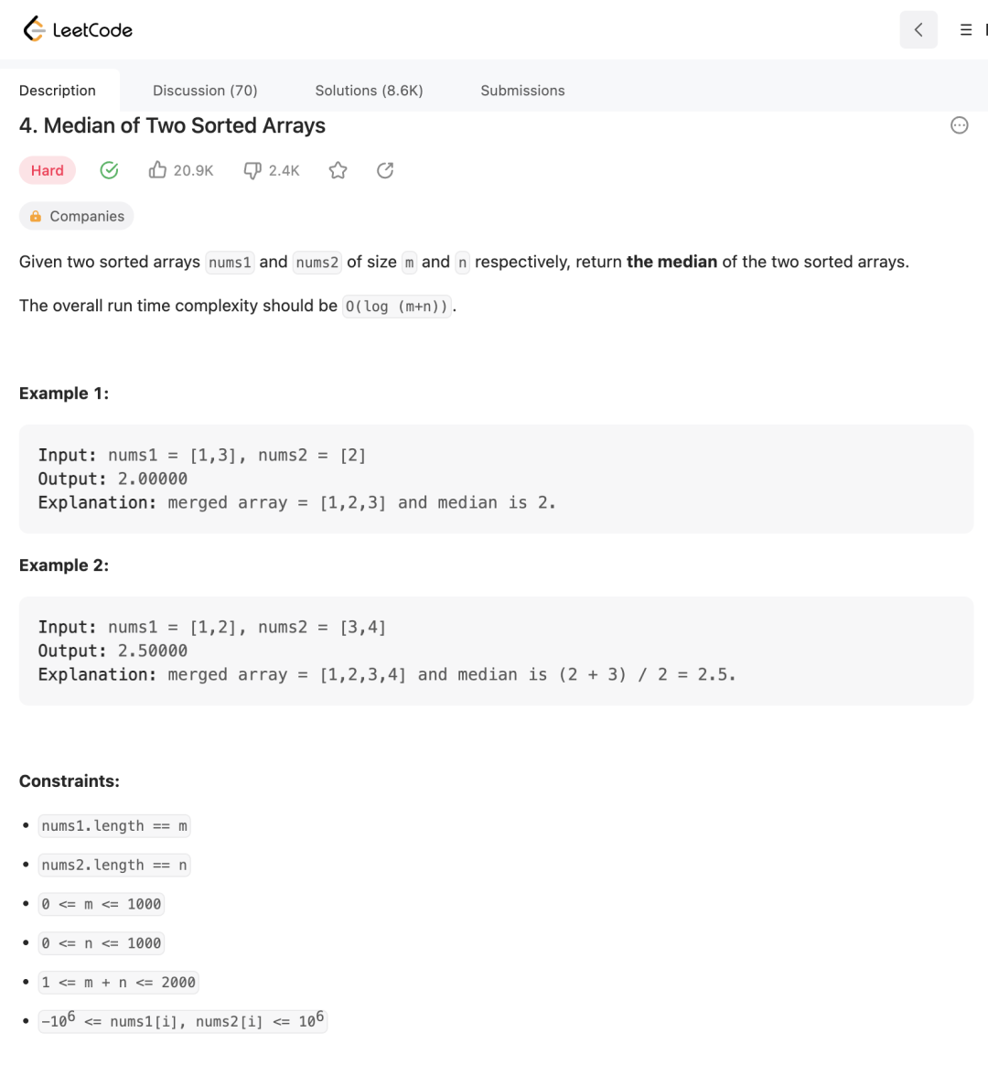Share the problem using share icon
This screenshot has width=988, height=1065.
click(385, 170)
